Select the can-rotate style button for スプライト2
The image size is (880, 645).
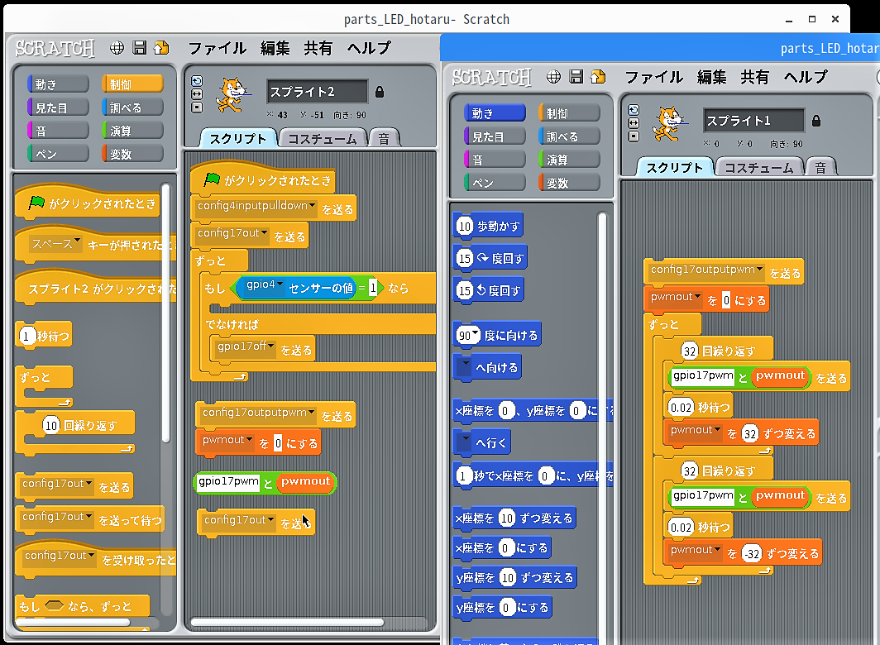197,81
